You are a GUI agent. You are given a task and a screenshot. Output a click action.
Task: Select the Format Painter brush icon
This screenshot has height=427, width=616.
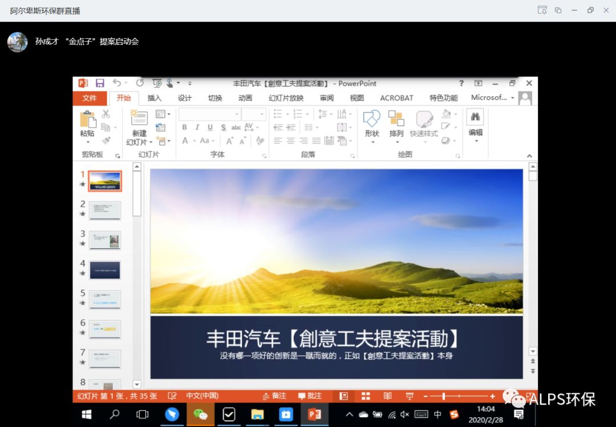click(106, 140)
